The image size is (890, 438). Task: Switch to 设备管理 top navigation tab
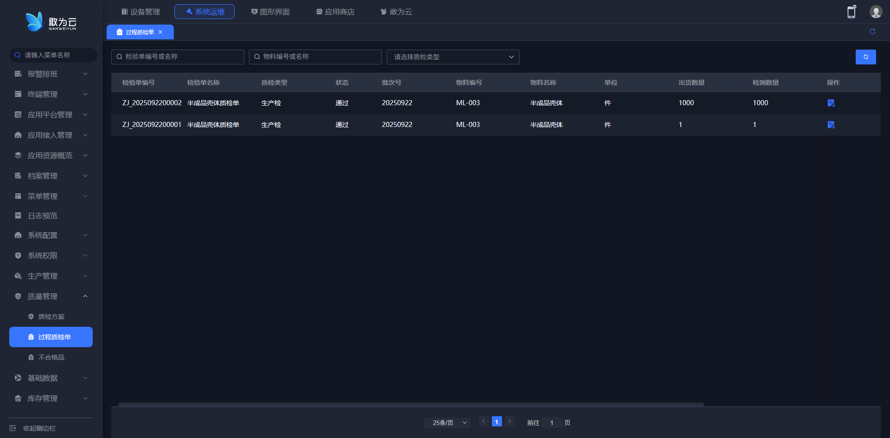click(140, 12)
